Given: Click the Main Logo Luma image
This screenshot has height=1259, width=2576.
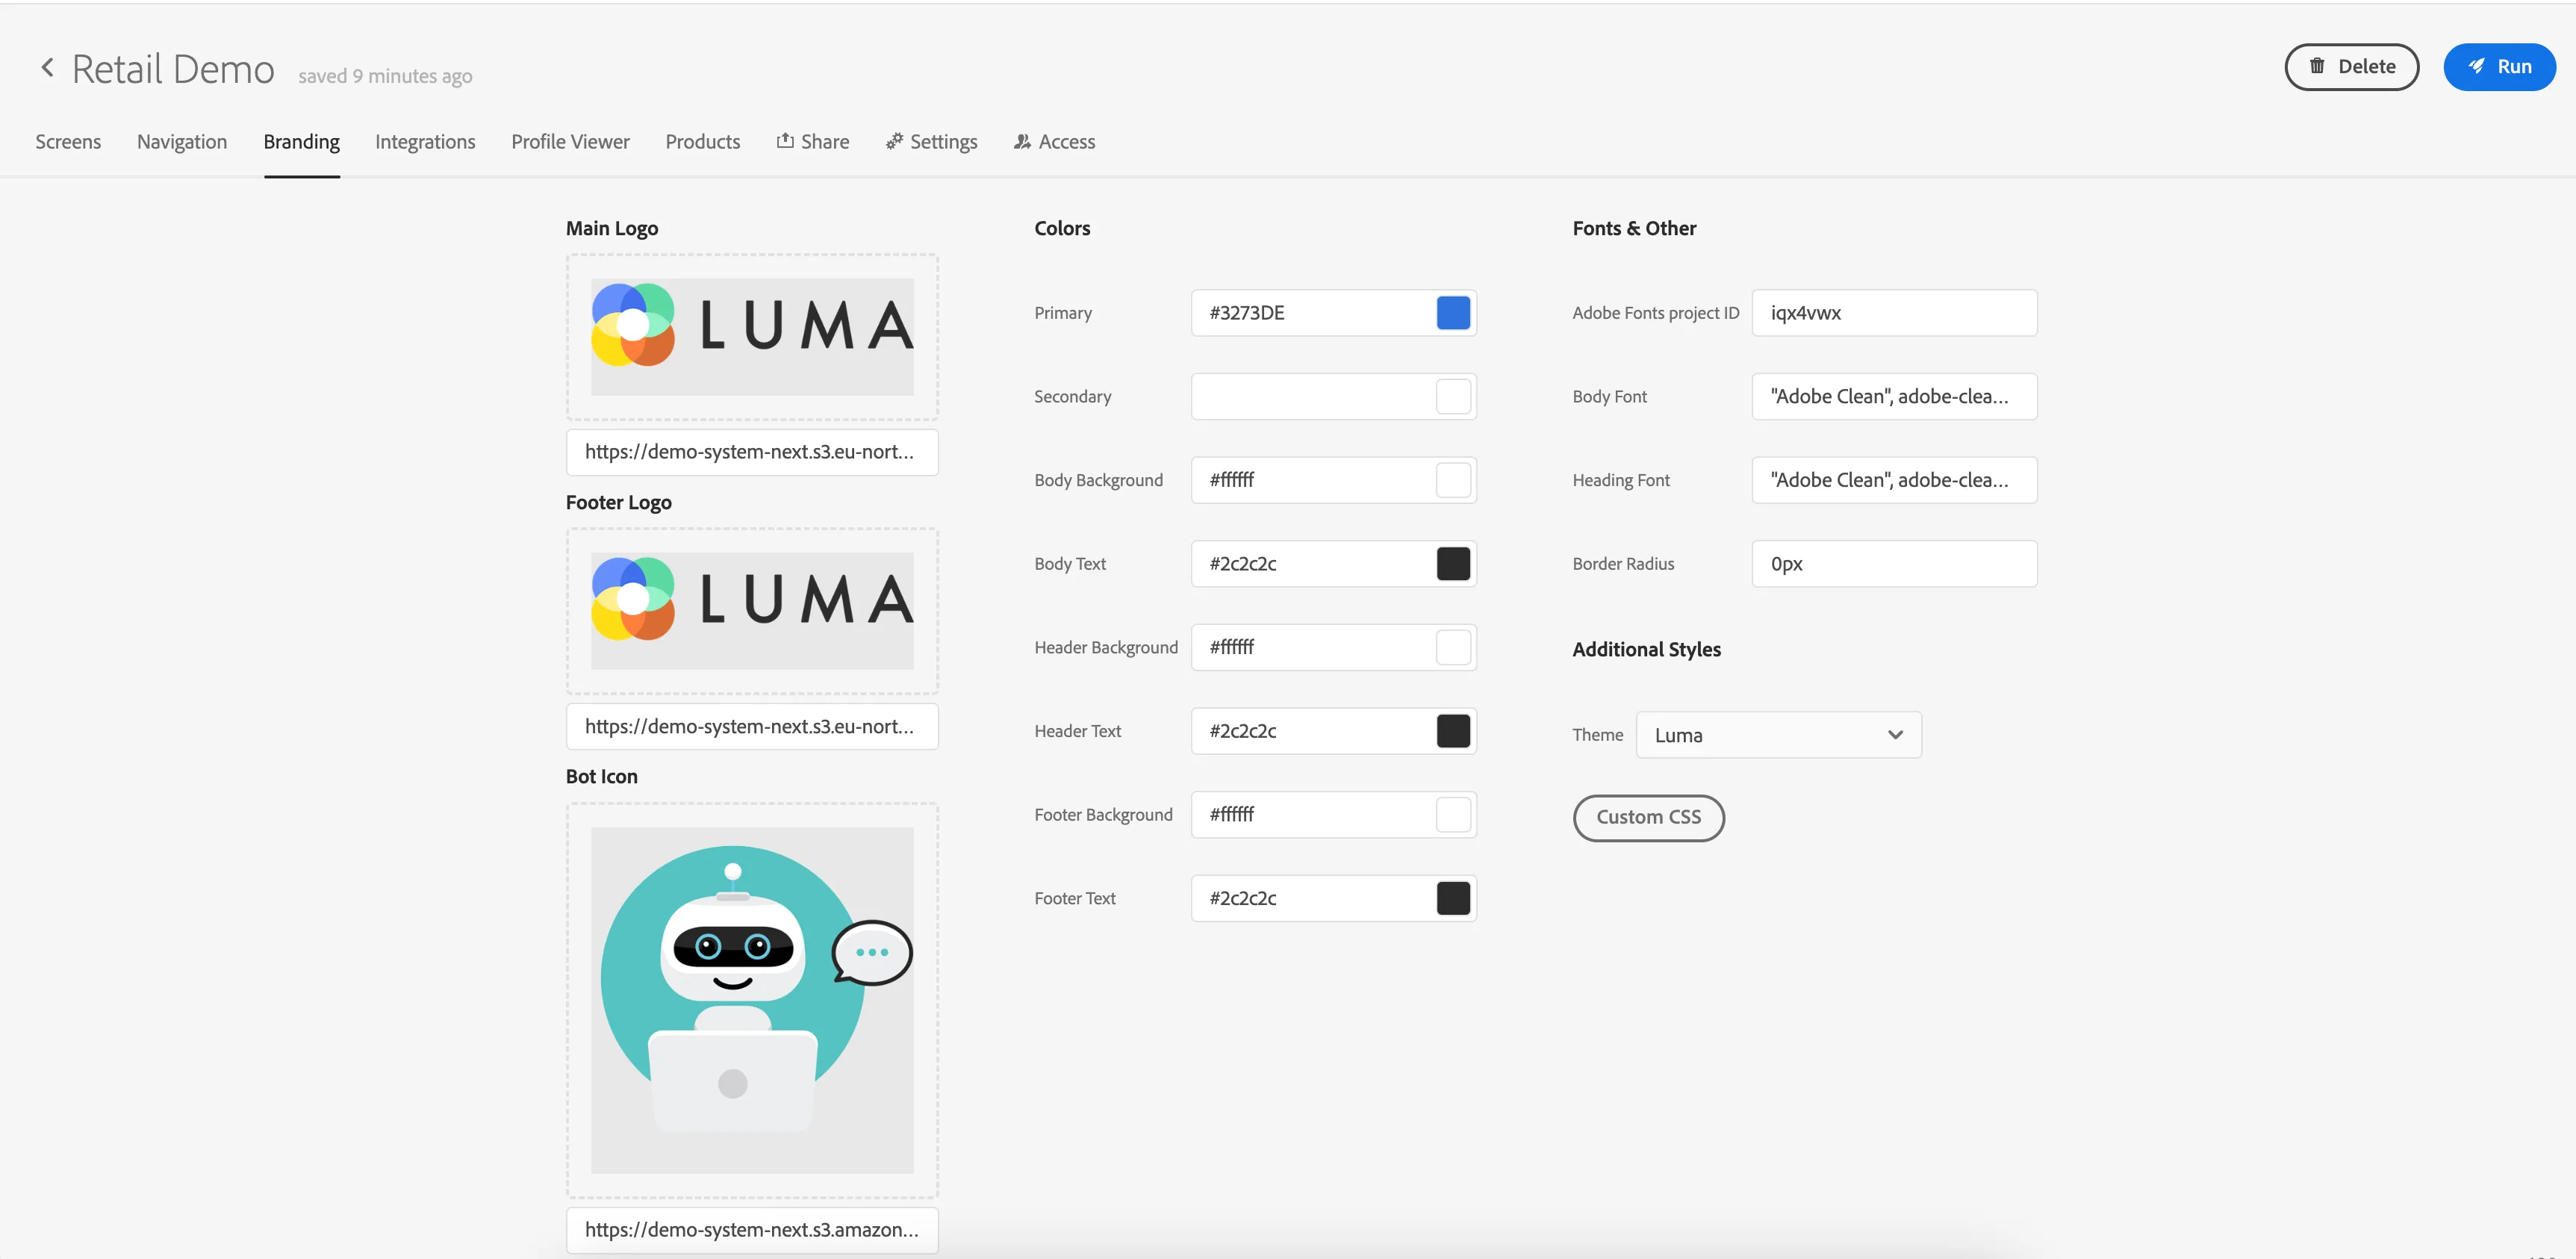Looking at the screenshot, I should tap(752, 337).
